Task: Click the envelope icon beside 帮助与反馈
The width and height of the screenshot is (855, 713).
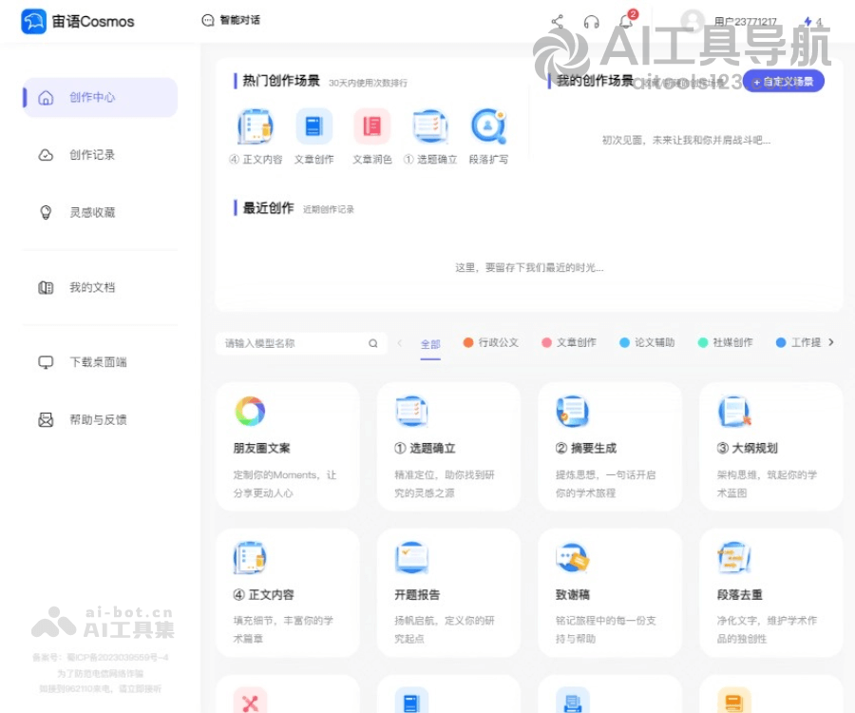Action: coord(46,419)
